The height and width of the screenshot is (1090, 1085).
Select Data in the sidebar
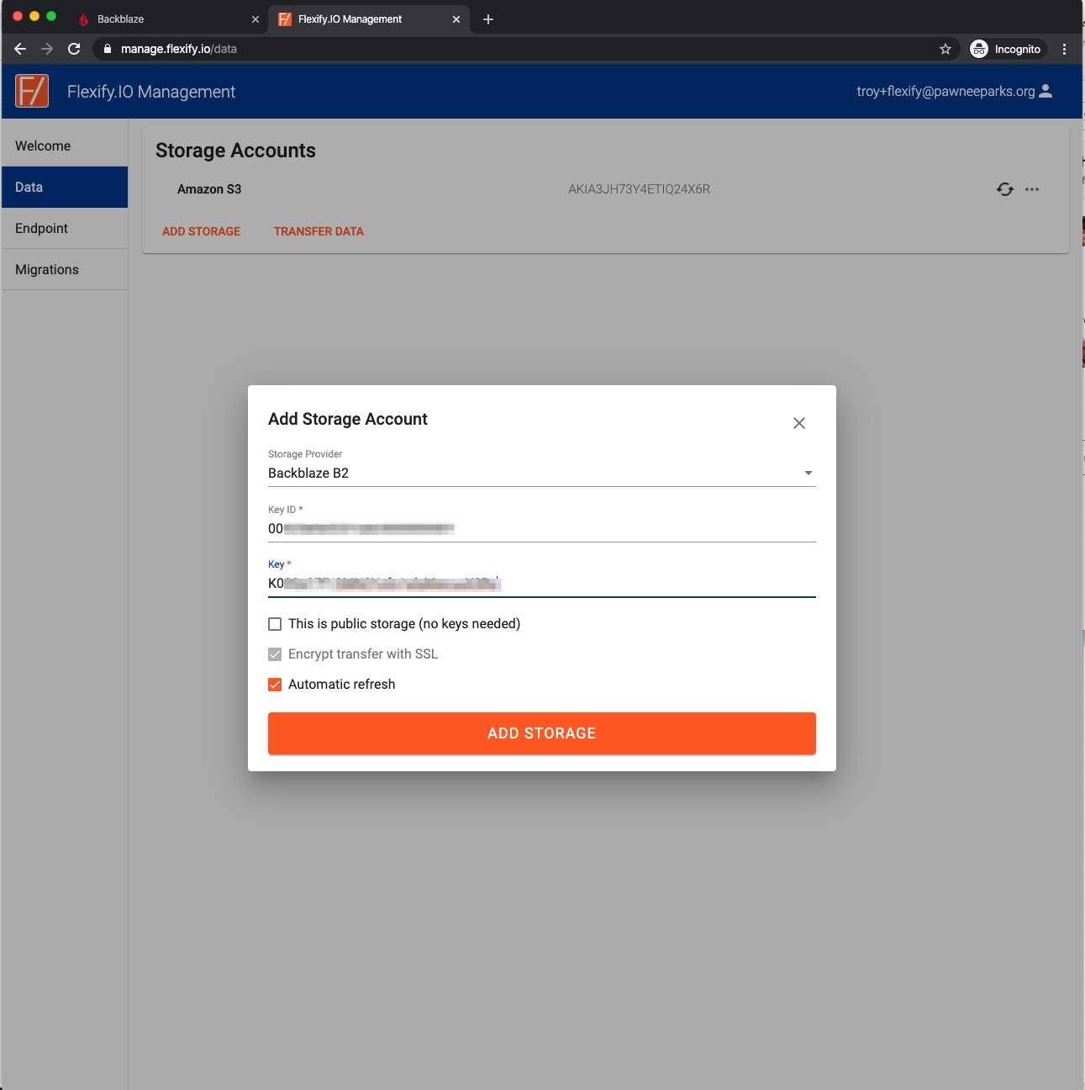[65, 187]
